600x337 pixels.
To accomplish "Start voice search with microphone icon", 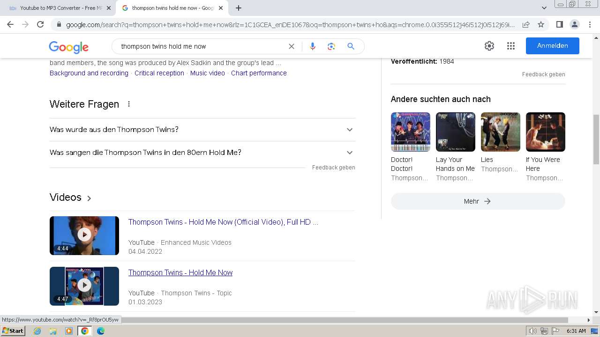I will point(313,46).
